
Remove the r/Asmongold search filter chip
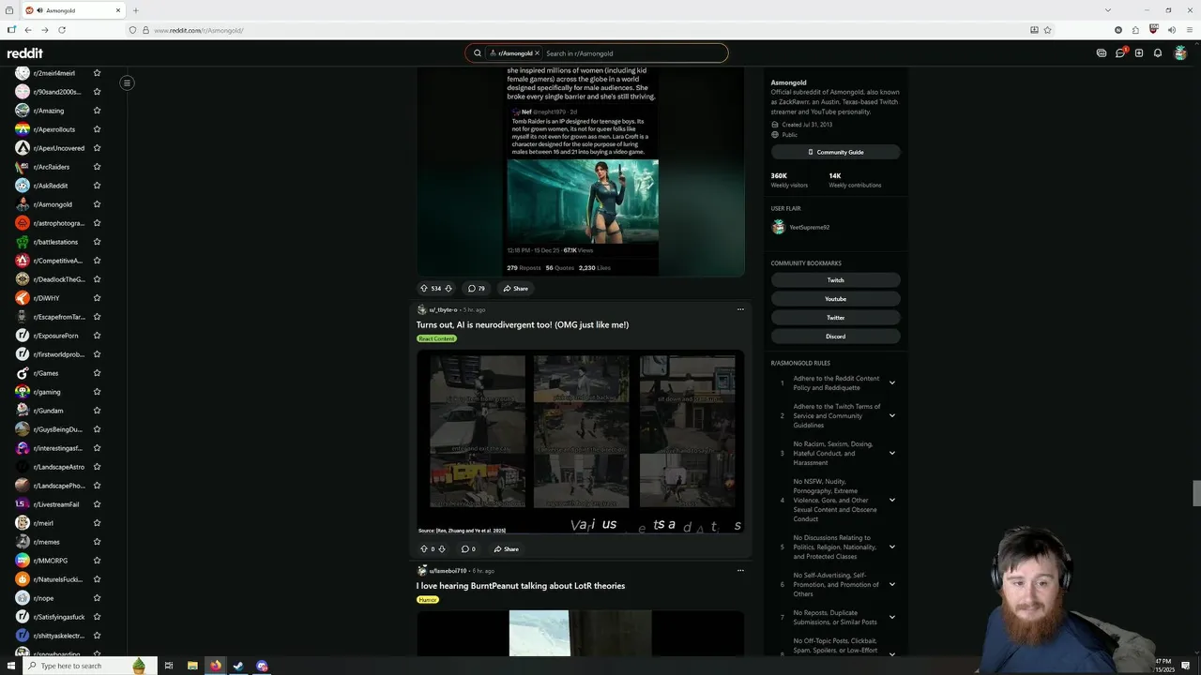(x=538, y=53)
